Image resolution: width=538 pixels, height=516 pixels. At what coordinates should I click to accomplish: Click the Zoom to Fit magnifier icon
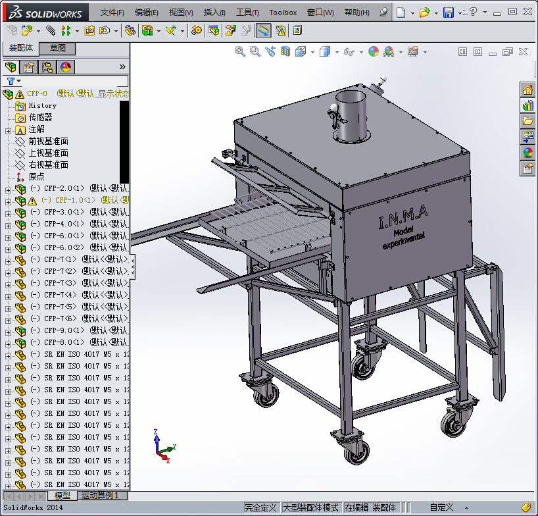tap(240, 51)
